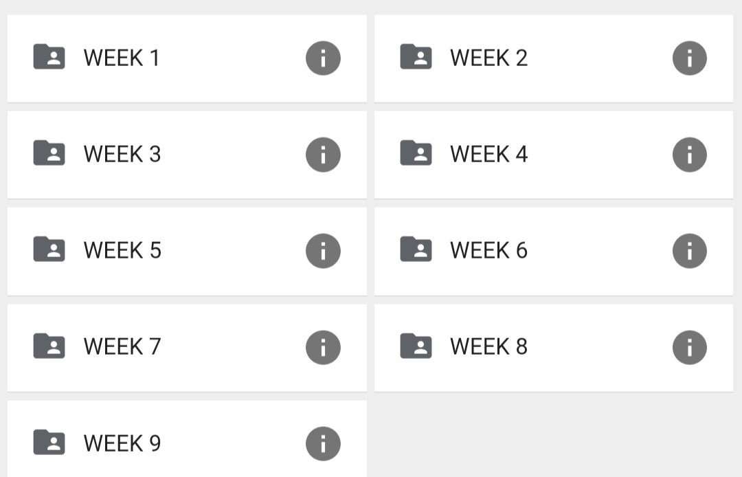742x477 pixels.
Task: Show details icon for WEEK 4
Action: pyautogui.click(x=690, y=155)
